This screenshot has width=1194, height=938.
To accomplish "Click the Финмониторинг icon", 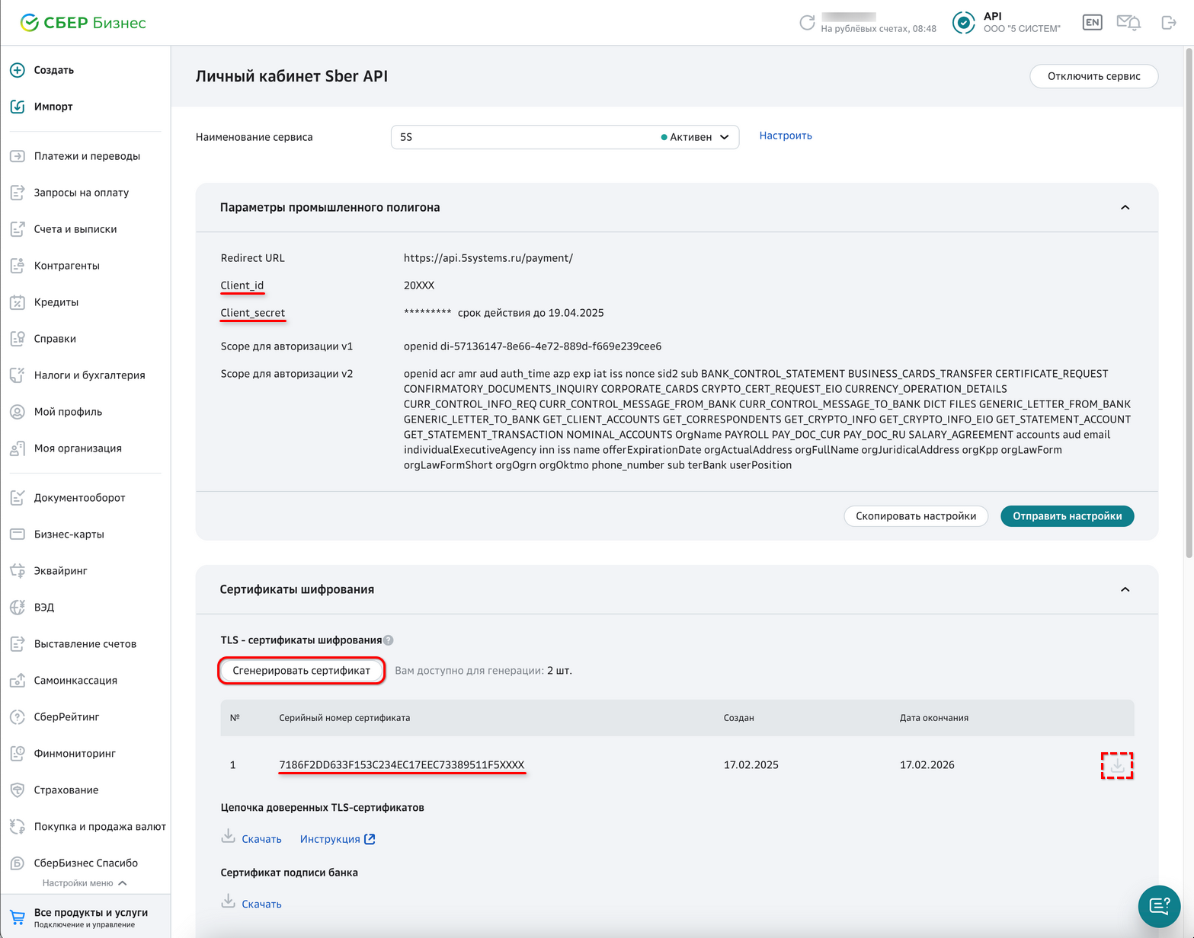I will [18, 754].
